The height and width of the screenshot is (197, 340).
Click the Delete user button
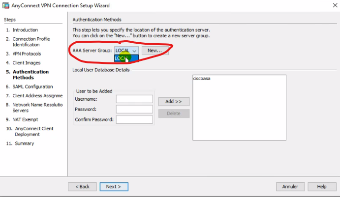click(174, 113)
